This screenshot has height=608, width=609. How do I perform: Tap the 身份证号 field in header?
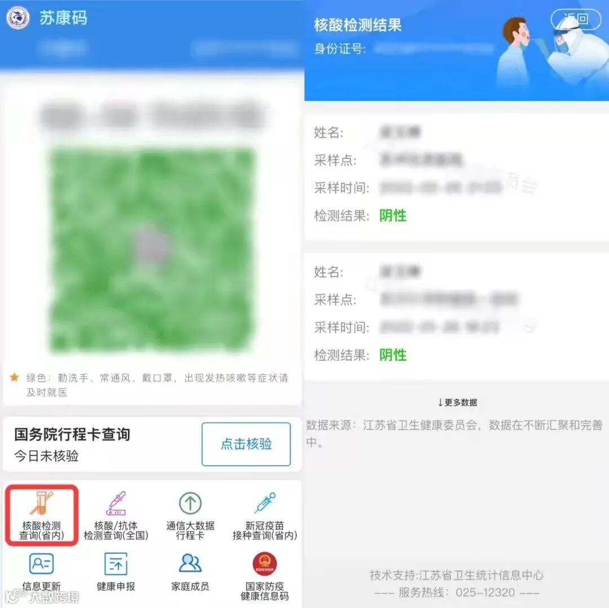point(404,48)
